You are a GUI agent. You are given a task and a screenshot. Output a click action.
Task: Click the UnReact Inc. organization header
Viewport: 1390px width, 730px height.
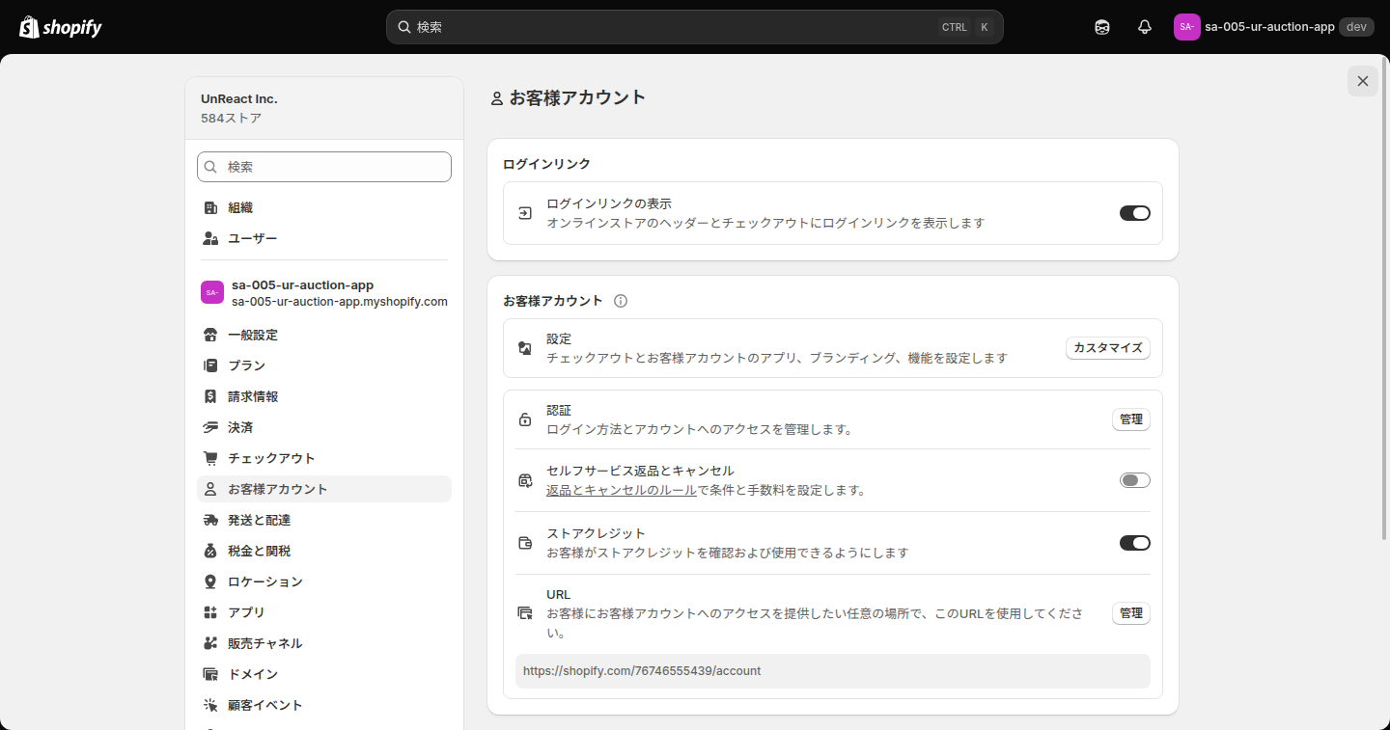(324, 108)
